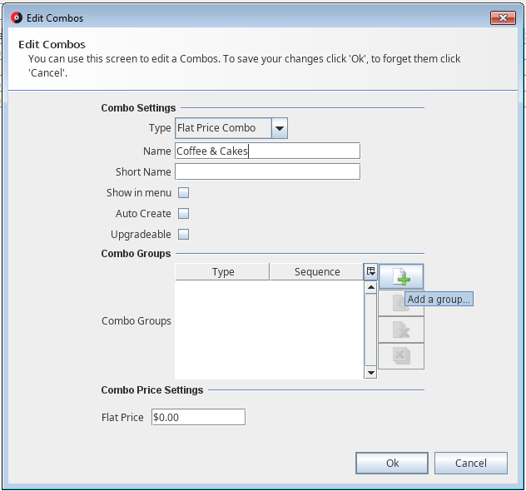Screen dimensions: 526x491
Task: Check the Upgradeable checkbox
Action: (184, 235)
